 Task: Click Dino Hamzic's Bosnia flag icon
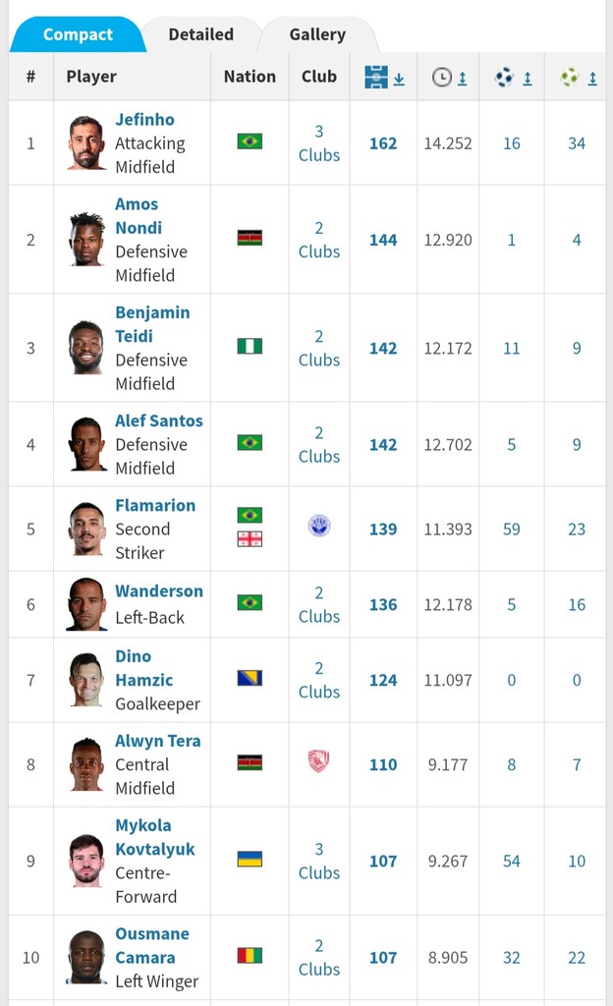[250, 678]
